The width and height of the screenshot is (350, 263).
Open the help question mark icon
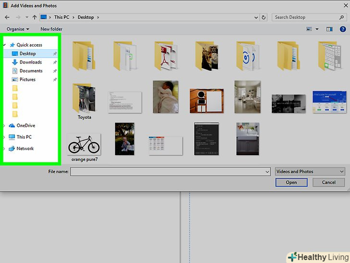[343, 29]
